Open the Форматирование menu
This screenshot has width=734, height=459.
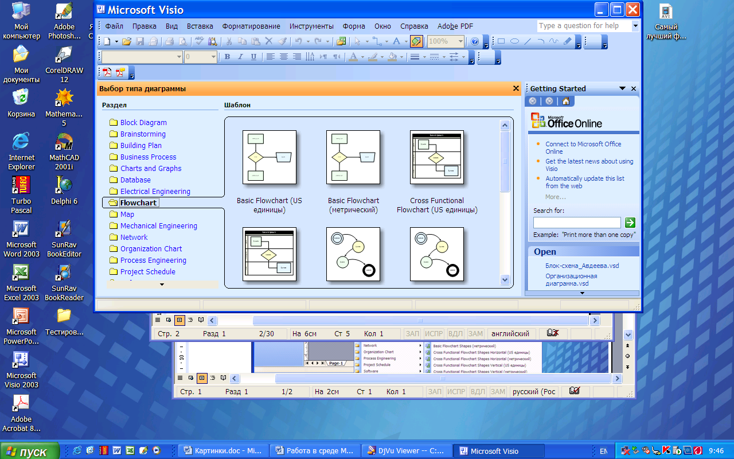(x=251, y=26)
